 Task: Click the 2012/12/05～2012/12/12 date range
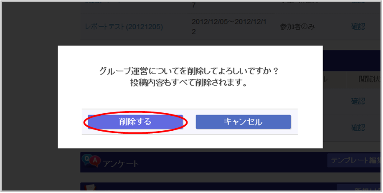point(229,26)
